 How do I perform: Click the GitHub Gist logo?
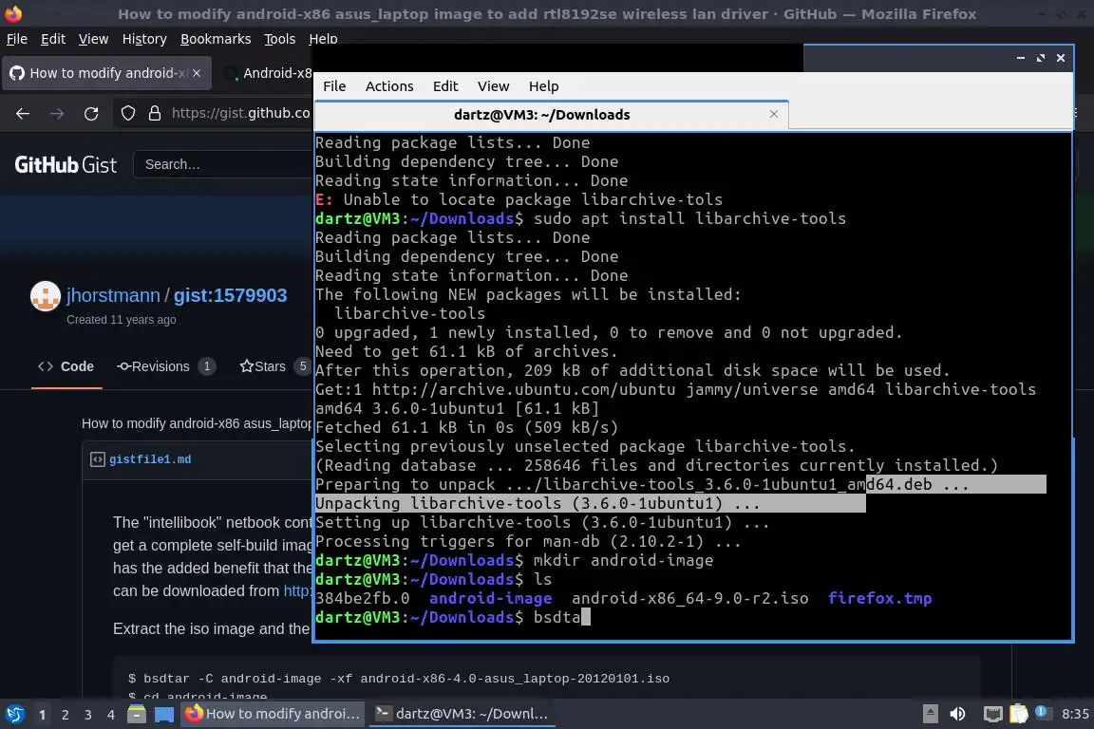click(66, 164)
